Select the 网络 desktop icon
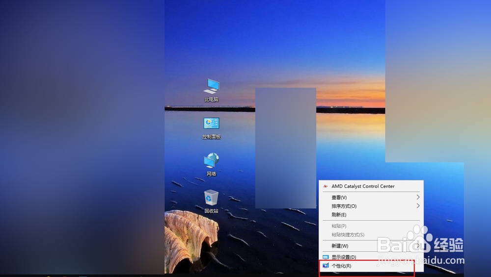 coord(211,165)
